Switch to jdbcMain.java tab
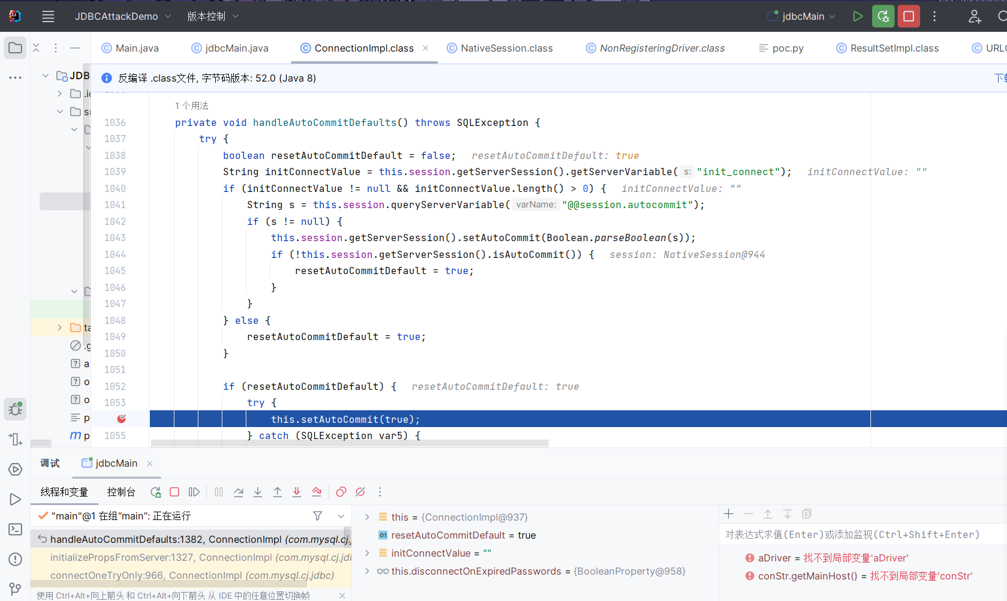Viewport: 1007px width, 601px height. (230, 48)
